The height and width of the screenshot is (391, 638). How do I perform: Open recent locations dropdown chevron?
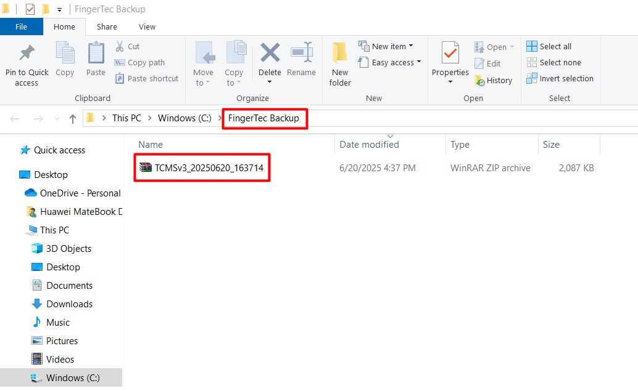[57, 119]
